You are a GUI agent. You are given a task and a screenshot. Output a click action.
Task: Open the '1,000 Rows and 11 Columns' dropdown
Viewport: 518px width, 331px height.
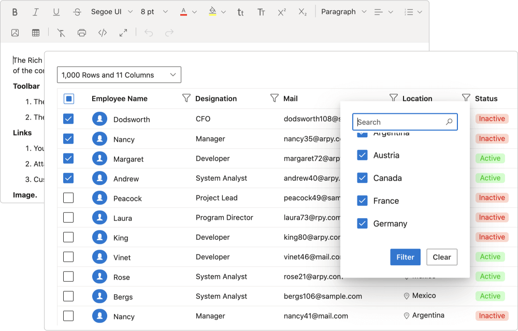tap(119, 75)
